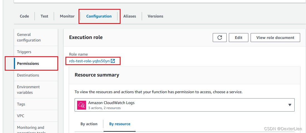Open the rds-test-role-yqbs50yn link

coord(89,61)
